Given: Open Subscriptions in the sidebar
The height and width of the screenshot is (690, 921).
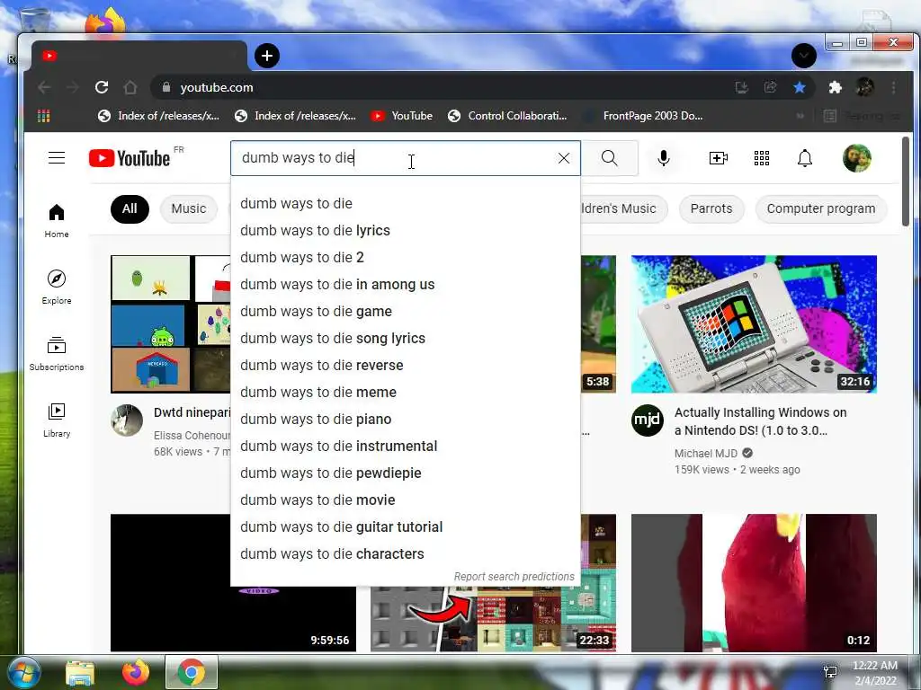Looking at the screenshot, I should coord(57,353).
